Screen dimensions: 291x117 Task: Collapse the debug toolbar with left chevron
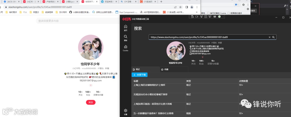[x=223, y=17]
